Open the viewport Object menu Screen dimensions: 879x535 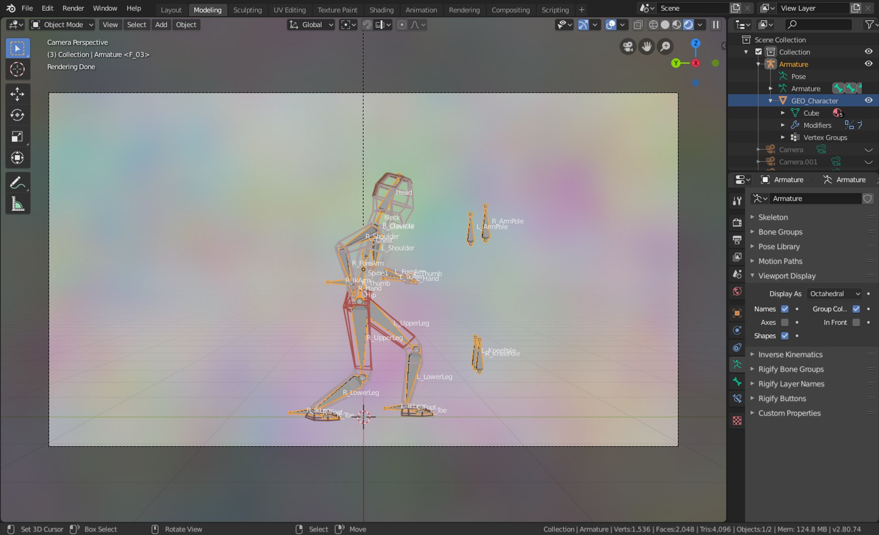coord(186,25)
